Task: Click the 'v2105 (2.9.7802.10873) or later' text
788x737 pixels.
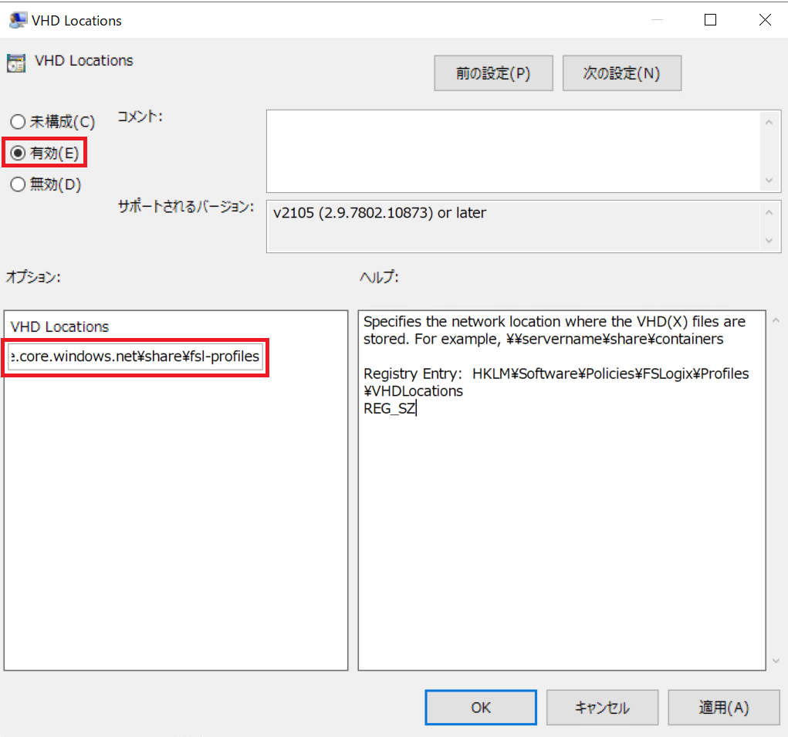Action: pos(380,213)
